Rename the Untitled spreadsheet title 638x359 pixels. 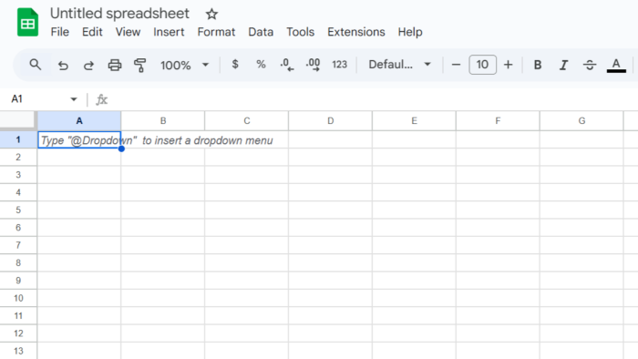pyautogui.click(x=119, y=14)
